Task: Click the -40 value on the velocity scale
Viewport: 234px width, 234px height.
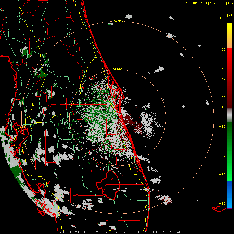Action: coord(222,155)
